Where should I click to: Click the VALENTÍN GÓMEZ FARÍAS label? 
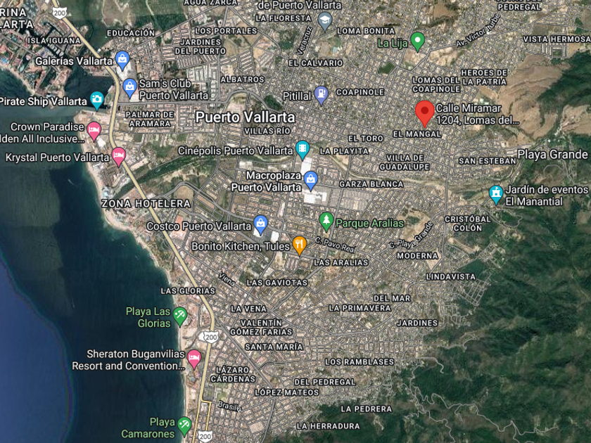click(261, 328)
